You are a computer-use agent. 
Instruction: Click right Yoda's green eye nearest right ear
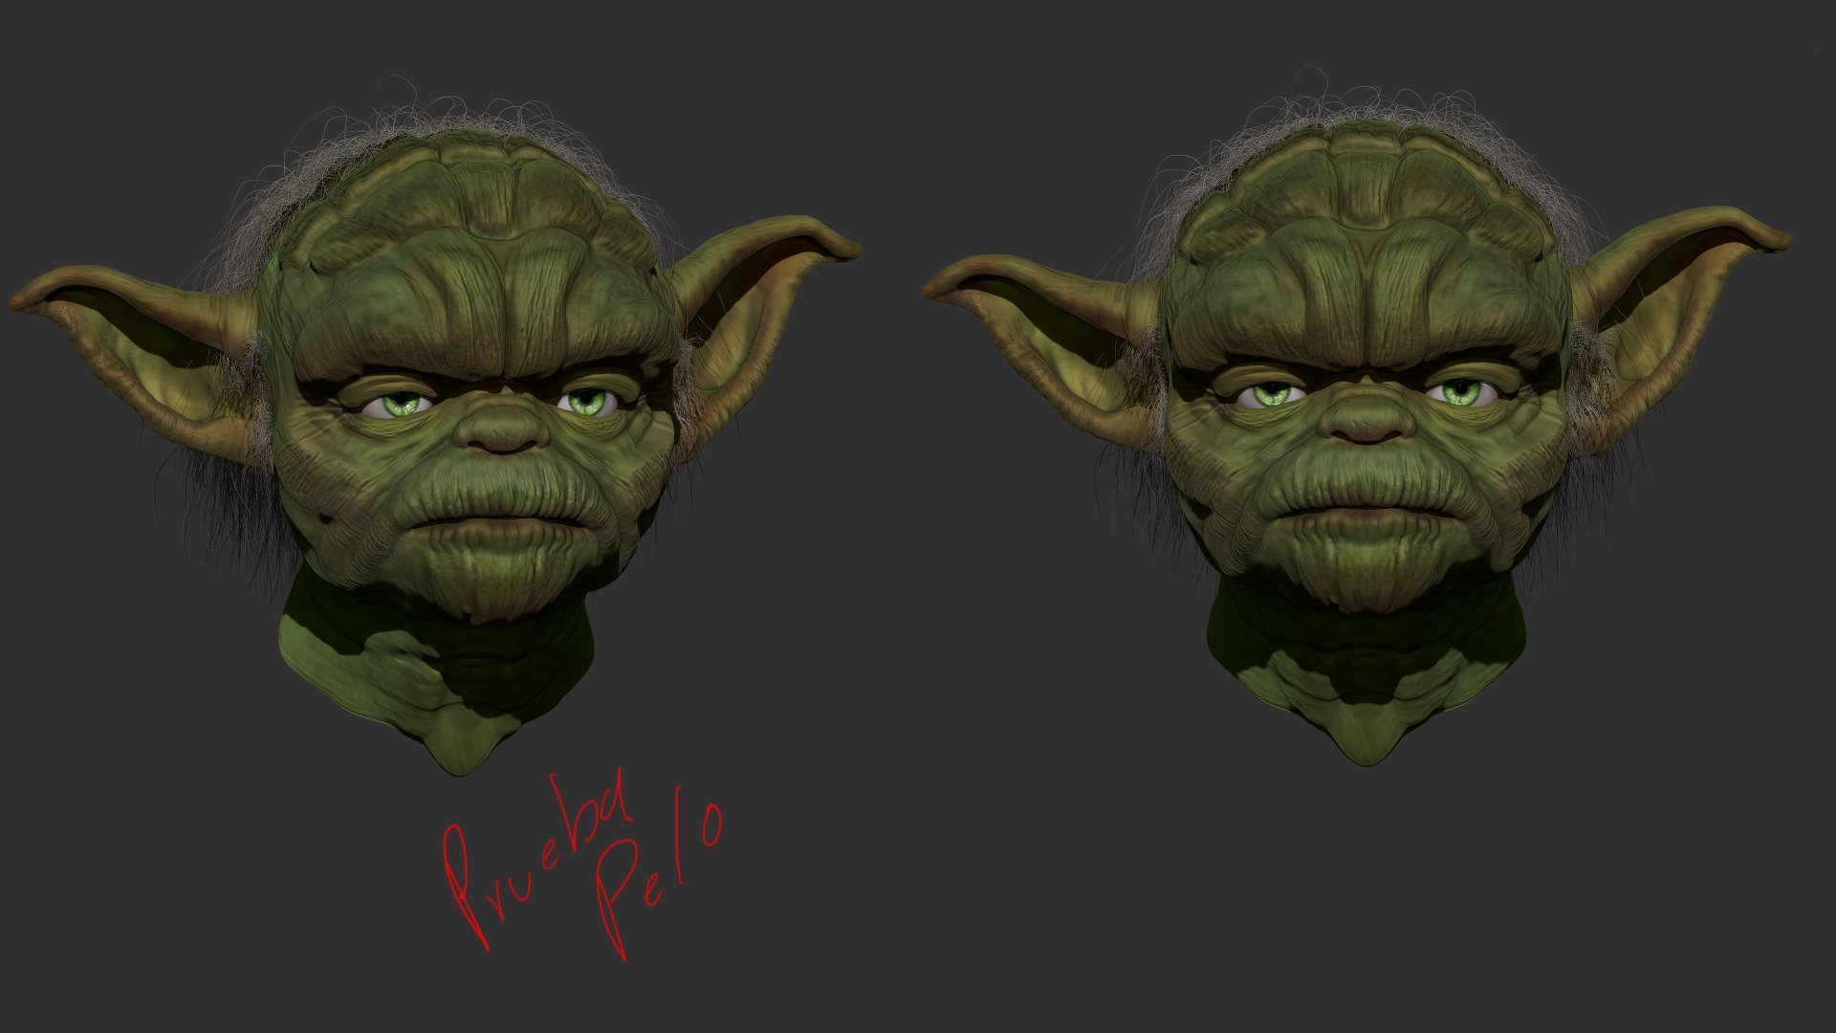1459,391
